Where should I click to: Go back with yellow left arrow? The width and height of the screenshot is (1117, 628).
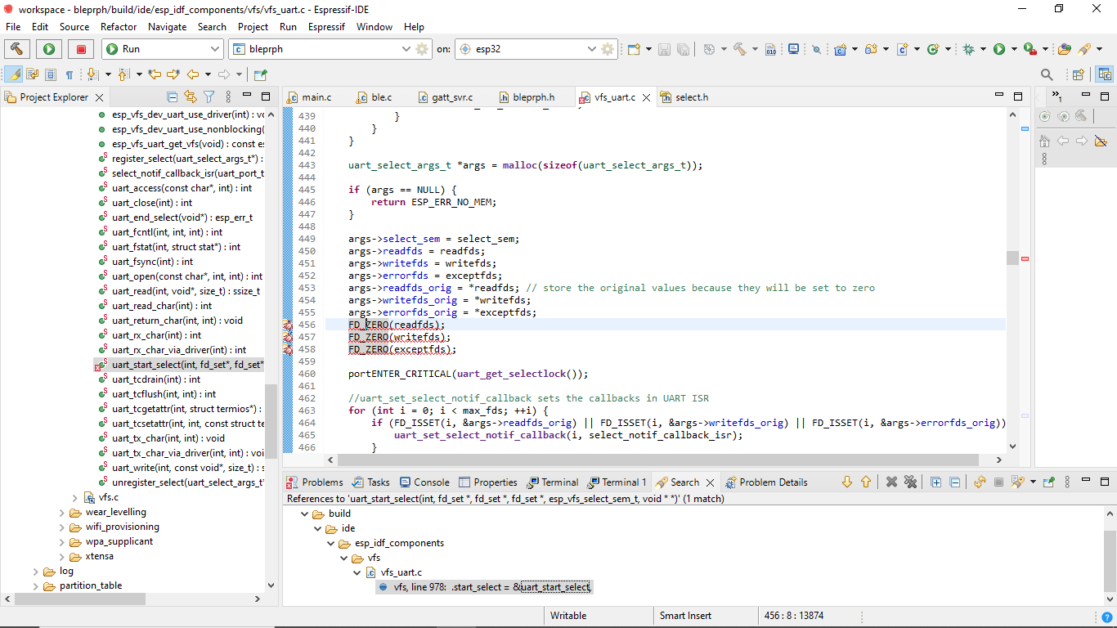click(193, 74)
